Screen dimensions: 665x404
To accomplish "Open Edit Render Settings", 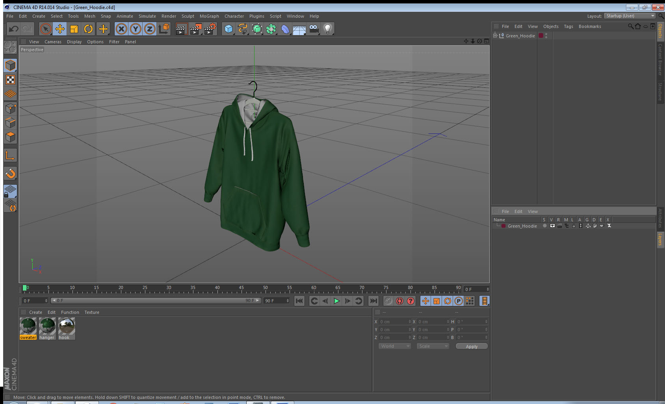I will click(x=210, y=29).
